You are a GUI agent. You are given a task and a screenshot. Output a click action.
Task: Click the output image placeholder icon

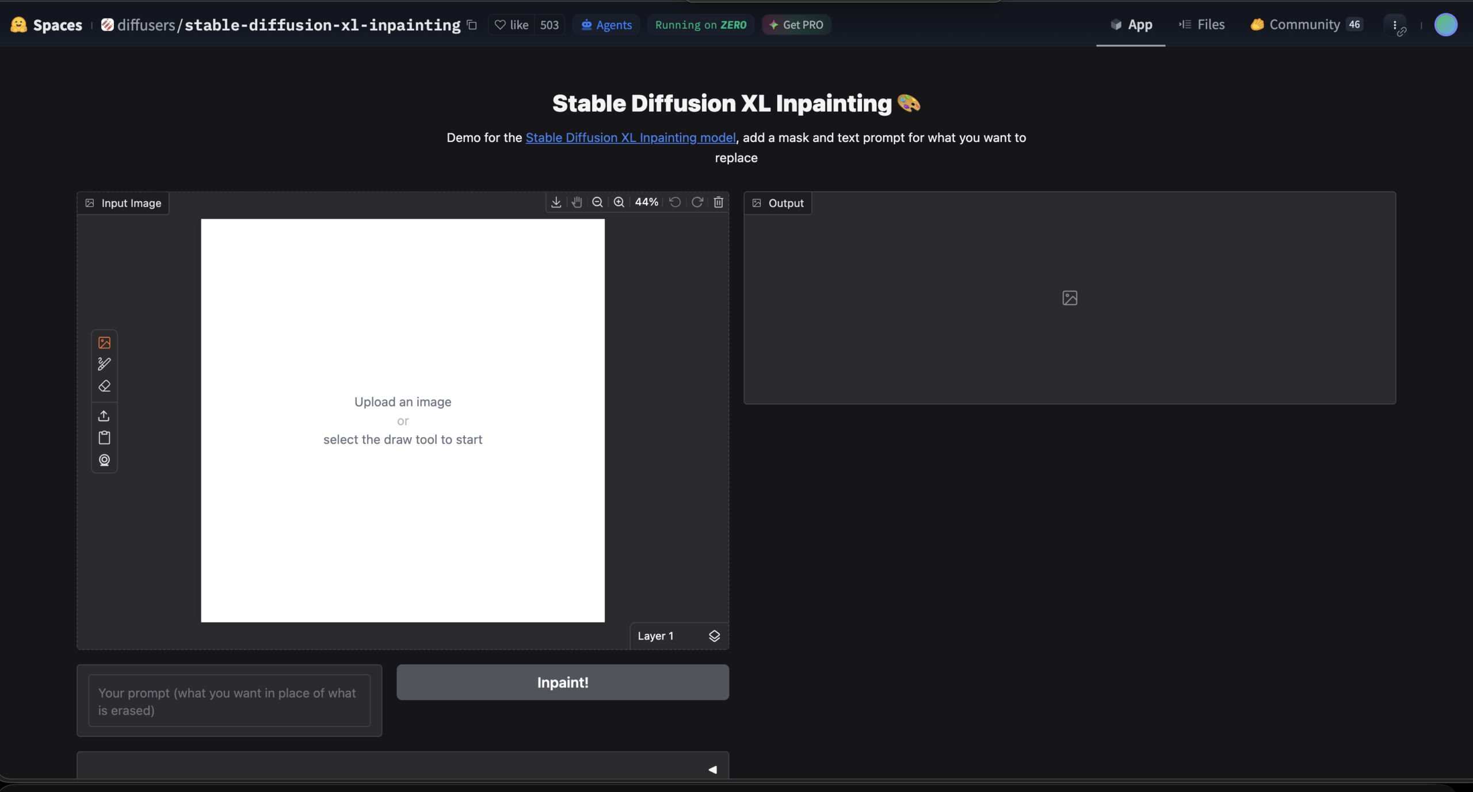1070,298
